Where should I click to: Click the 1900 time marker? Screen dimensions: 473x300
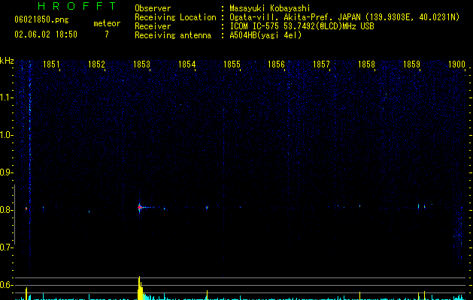tap(456, 64)
